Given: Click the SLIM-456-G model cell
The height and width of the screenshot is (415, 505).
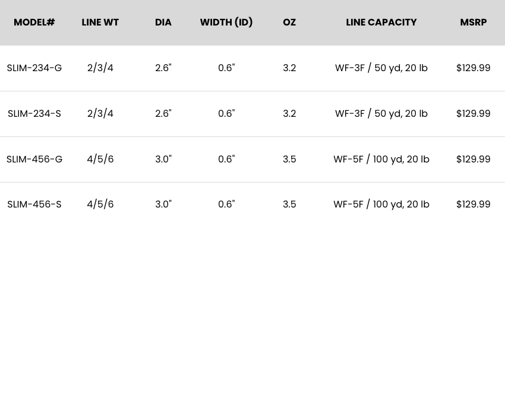Looking at the screenshot, I should coord(34,159).
